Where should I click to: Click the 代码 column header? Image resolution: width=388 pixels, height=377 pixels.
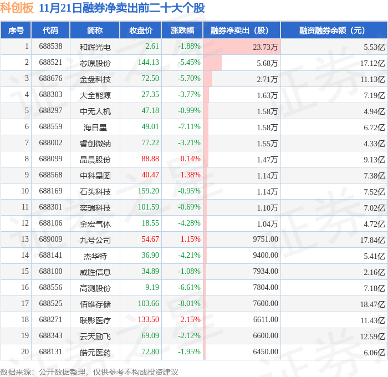click(50, 30)
